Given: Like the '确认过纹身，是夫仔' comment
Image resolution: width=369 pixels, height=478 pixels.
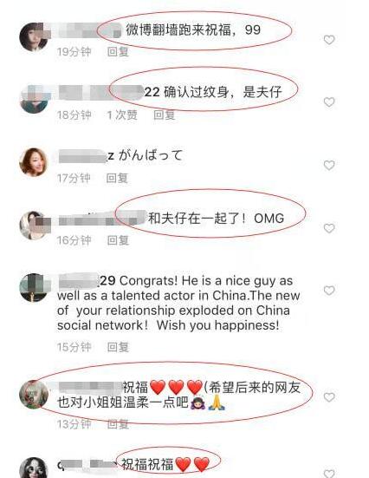Looking at the screenshot, I should pos(329,101).
